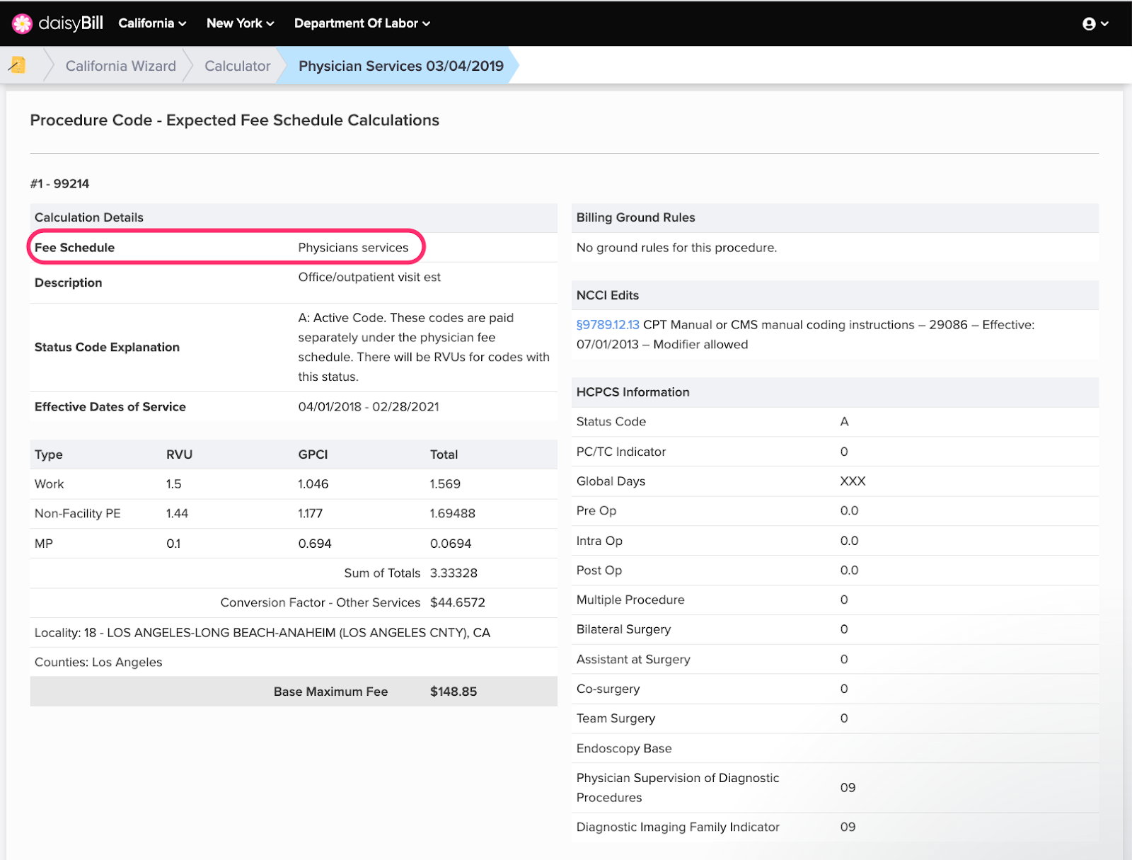Click the Effective Dates of Service range

tap(368, 407)
